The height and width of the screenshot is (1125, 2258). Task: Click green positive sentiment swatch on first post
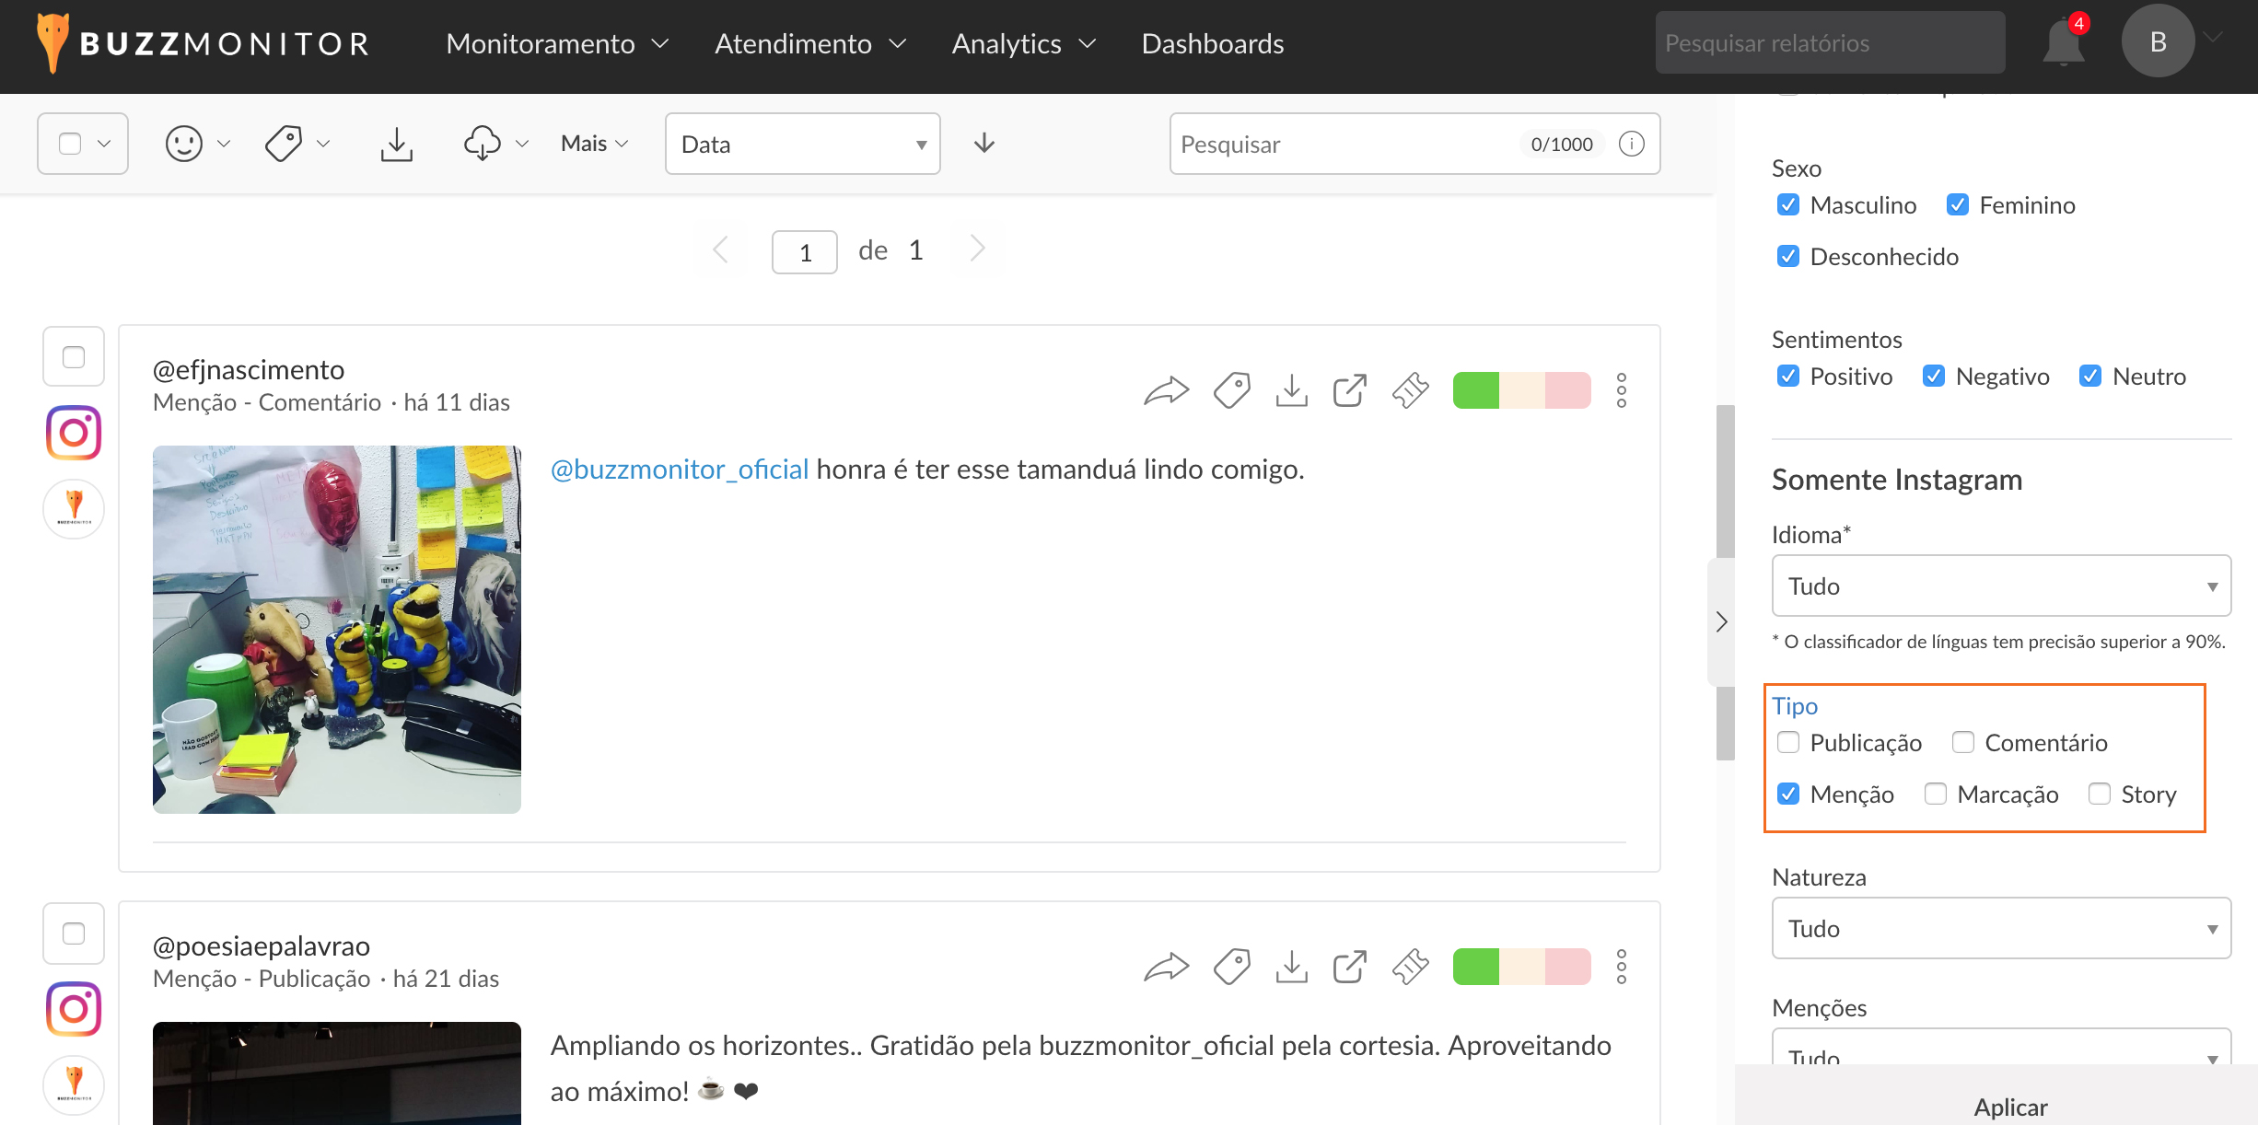[1475, 391]
